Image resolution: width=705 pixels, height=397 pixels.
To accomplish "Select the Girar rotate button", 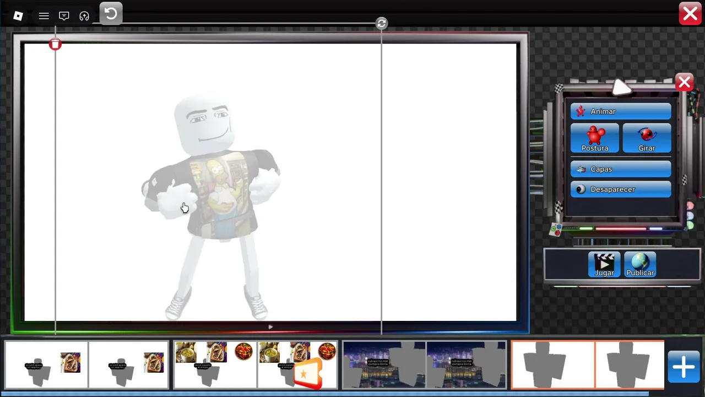I will click(x=647, y=138).
